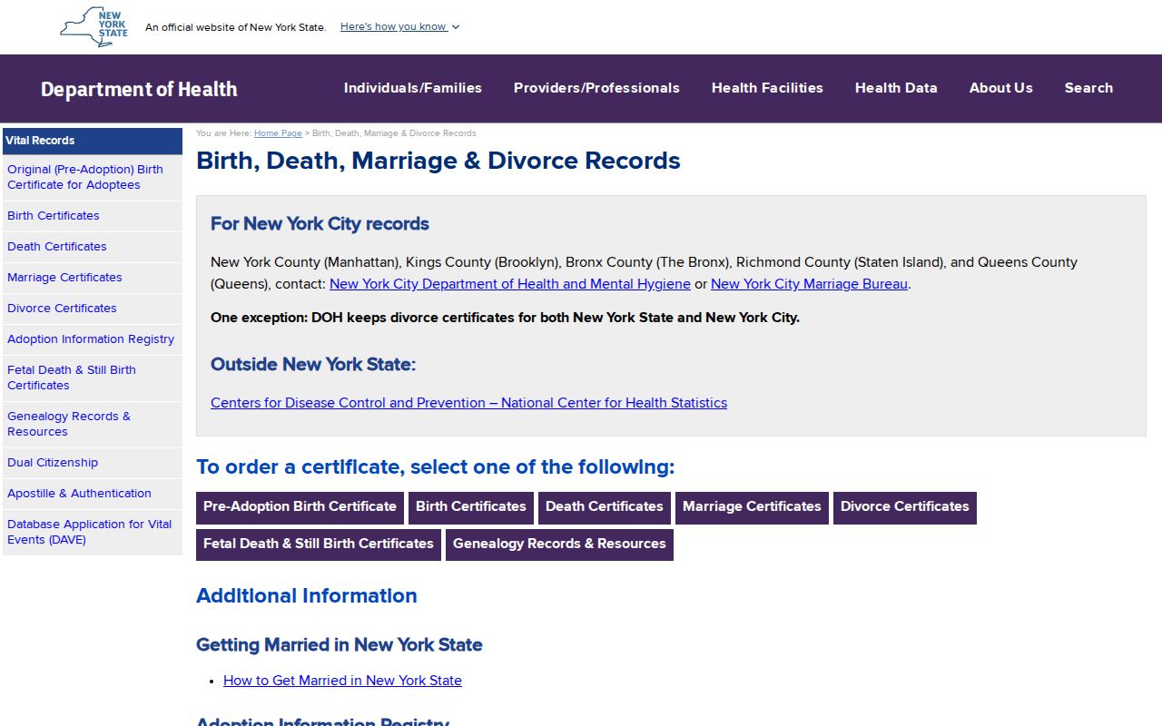Viewport: 1162px width, 726px height.
Task: Click Fetal Death & Still Birth Certificates button
Action: 319,544
